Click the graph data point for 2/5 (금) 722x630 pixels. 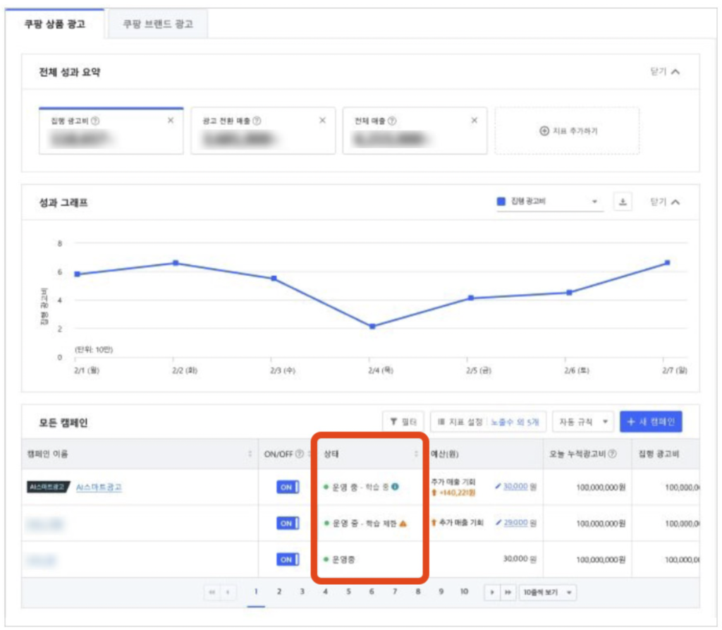pos(471,298)
